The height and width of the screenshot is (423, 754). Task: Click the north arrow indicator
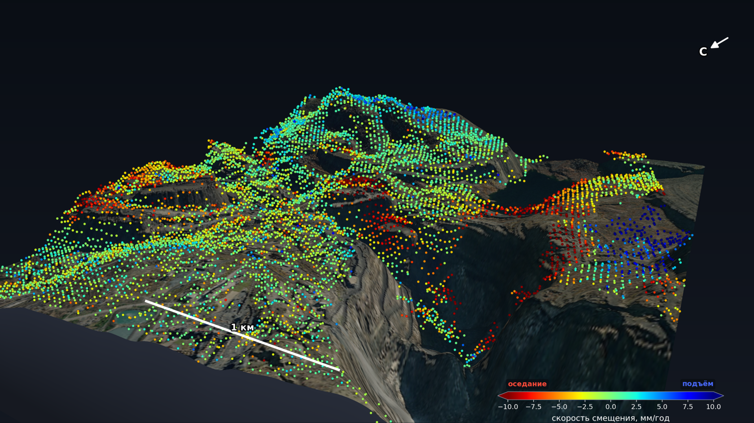[719, 43]
